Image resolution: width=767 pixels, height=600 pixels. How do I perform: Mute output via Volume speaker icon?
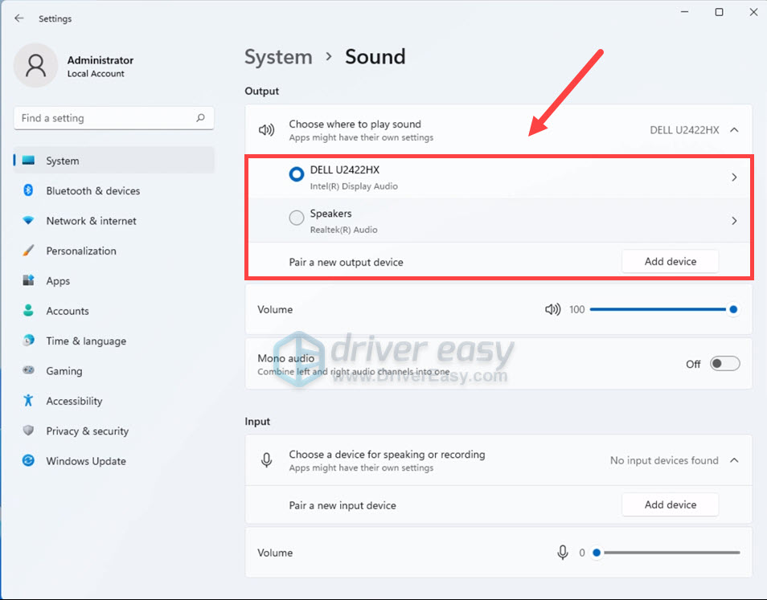coord(553,309)
